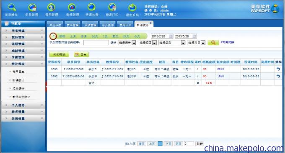The height and width of the screenshot is (153, 285).
Task: Click page number 1 in the pagination
Action: pos(160,144)
